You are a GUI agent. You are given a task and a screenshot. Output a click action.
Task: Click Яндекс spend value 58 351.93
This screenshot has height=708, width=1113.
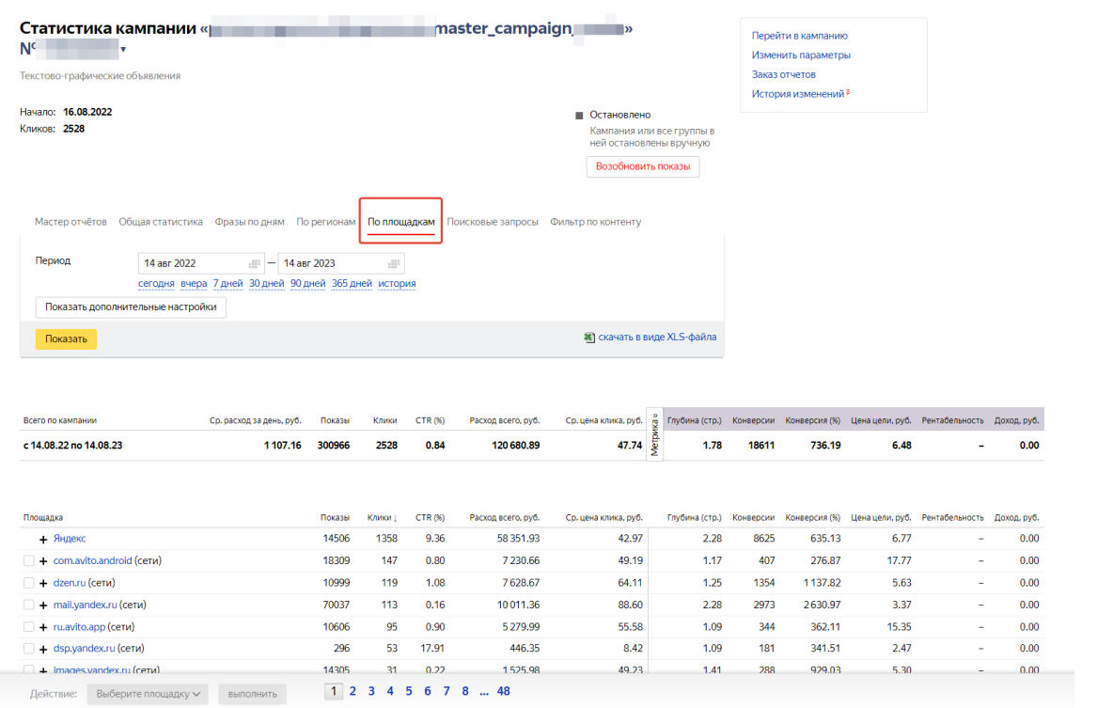518,538
